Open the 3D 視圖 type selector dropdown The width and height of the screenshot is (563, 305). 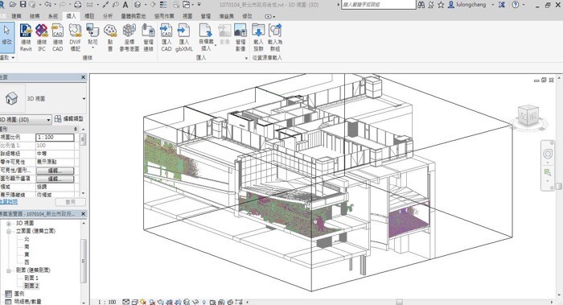tap(84, 98)
